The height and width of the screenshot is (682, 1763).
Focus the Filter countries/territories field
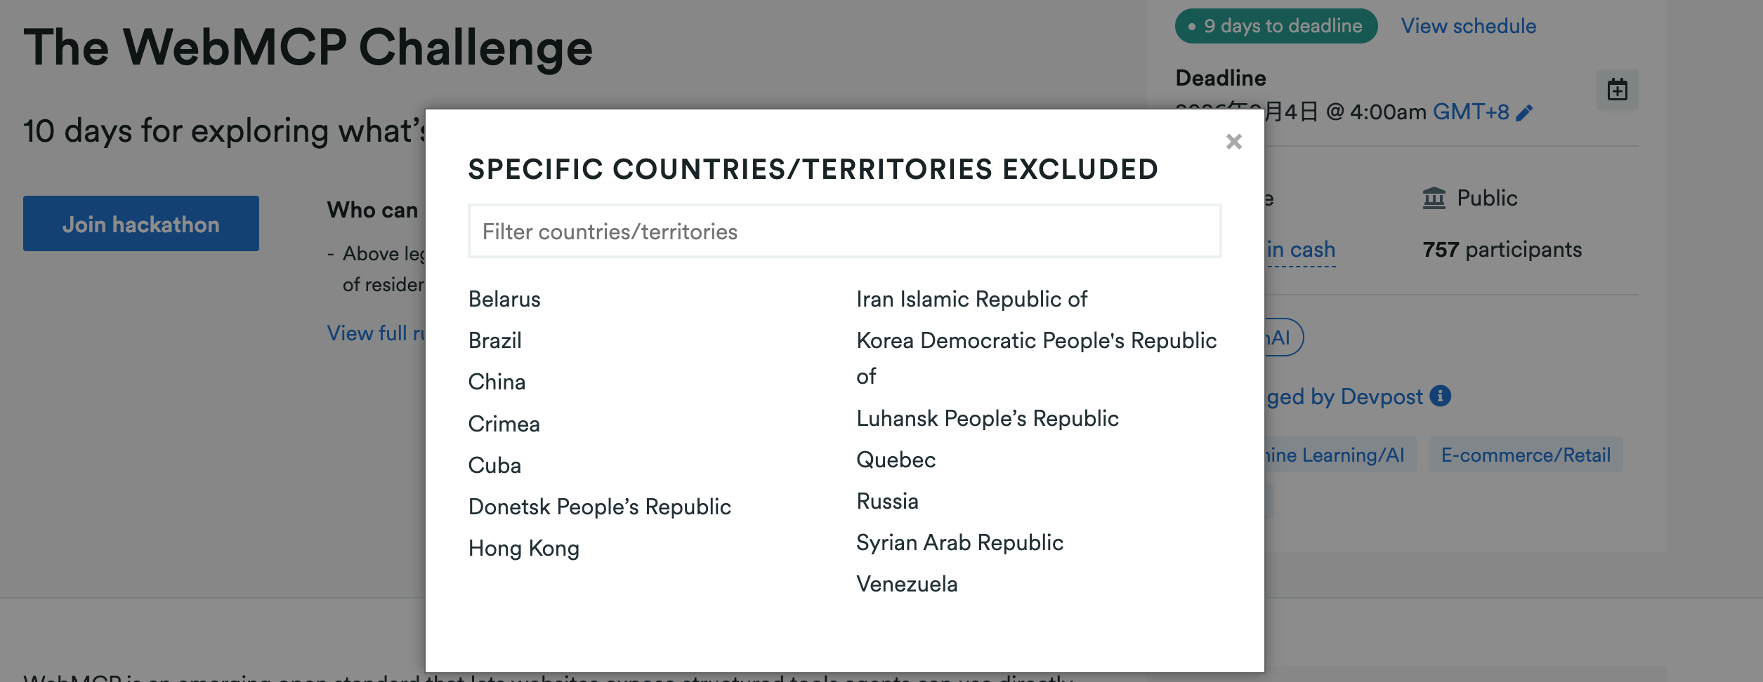(844, 231)
